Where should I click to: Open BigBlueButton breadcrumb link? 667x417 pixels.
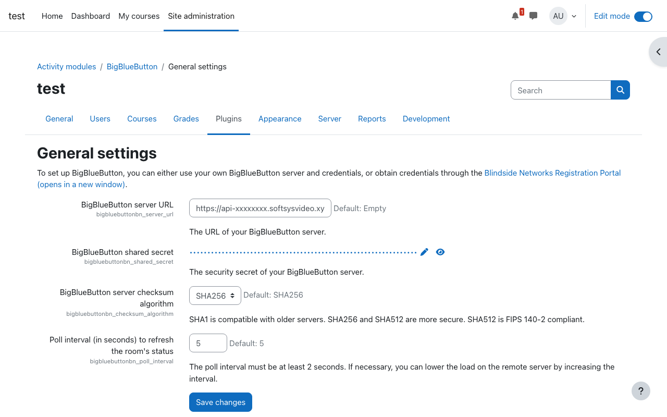tap(132, 67)
